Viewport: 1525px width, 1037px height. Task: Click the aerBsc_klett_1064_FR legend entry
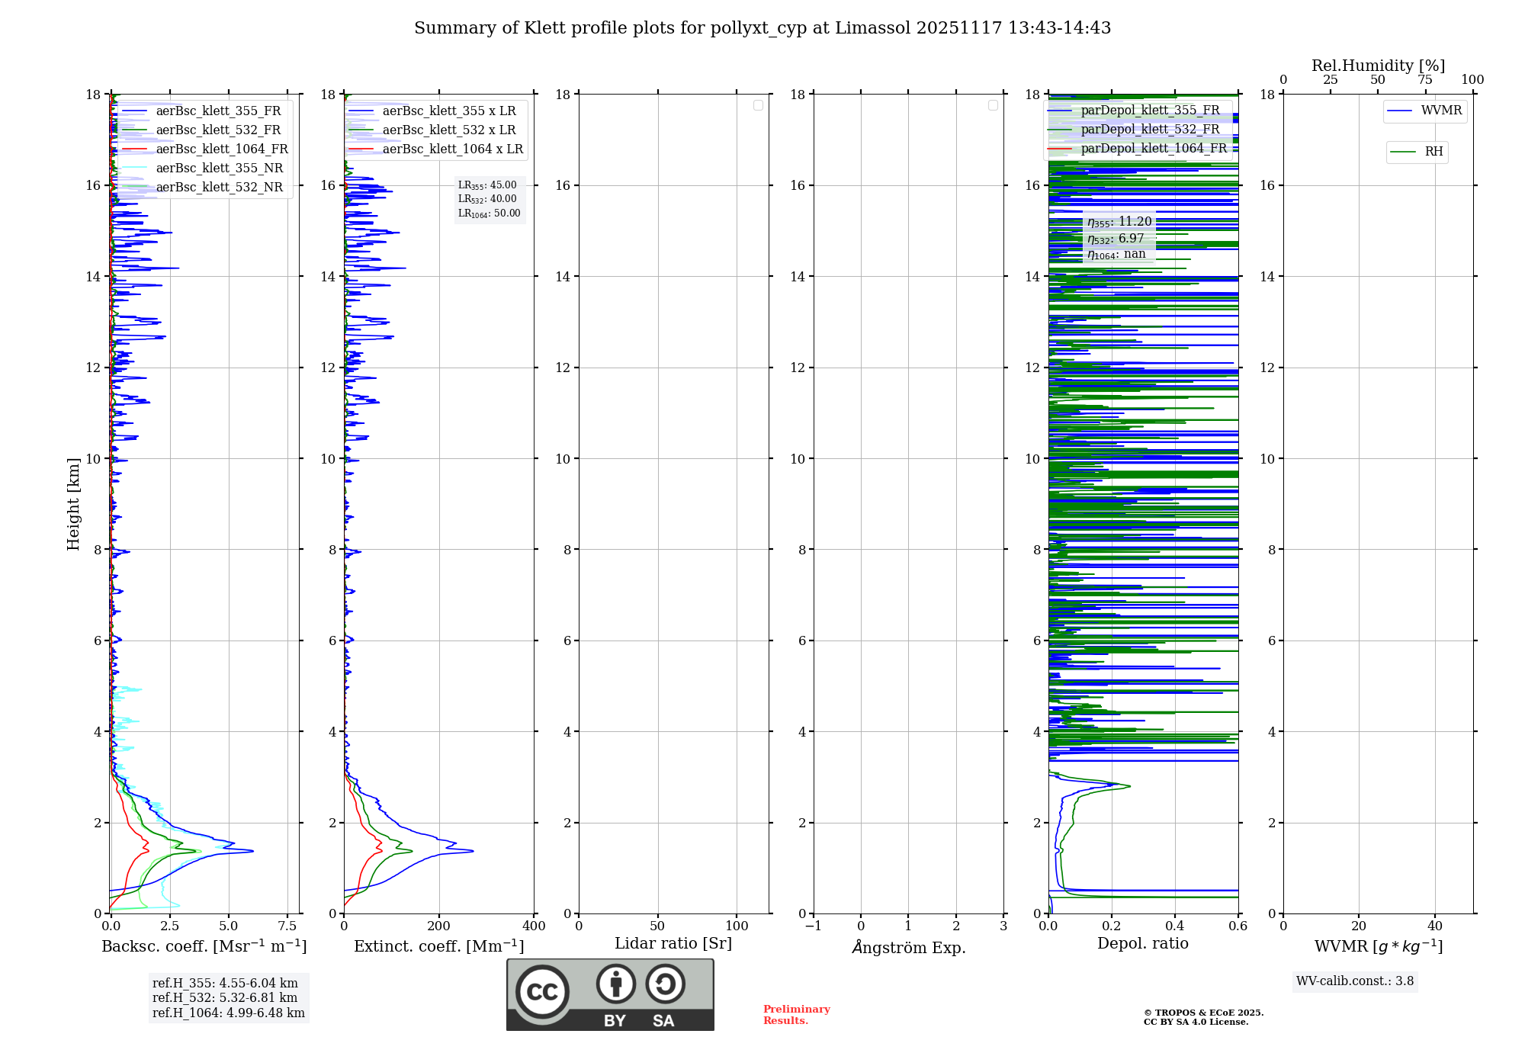click(221, 149)
